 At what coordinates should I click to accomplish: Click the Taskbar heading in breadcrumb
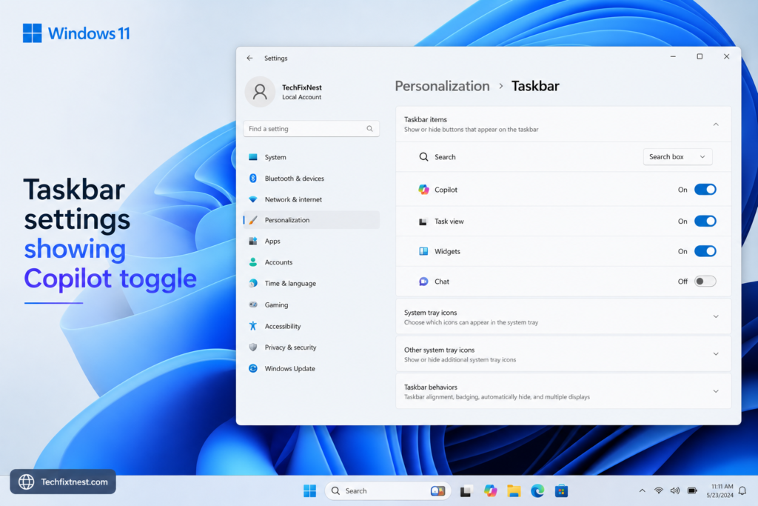coord(535,86)
